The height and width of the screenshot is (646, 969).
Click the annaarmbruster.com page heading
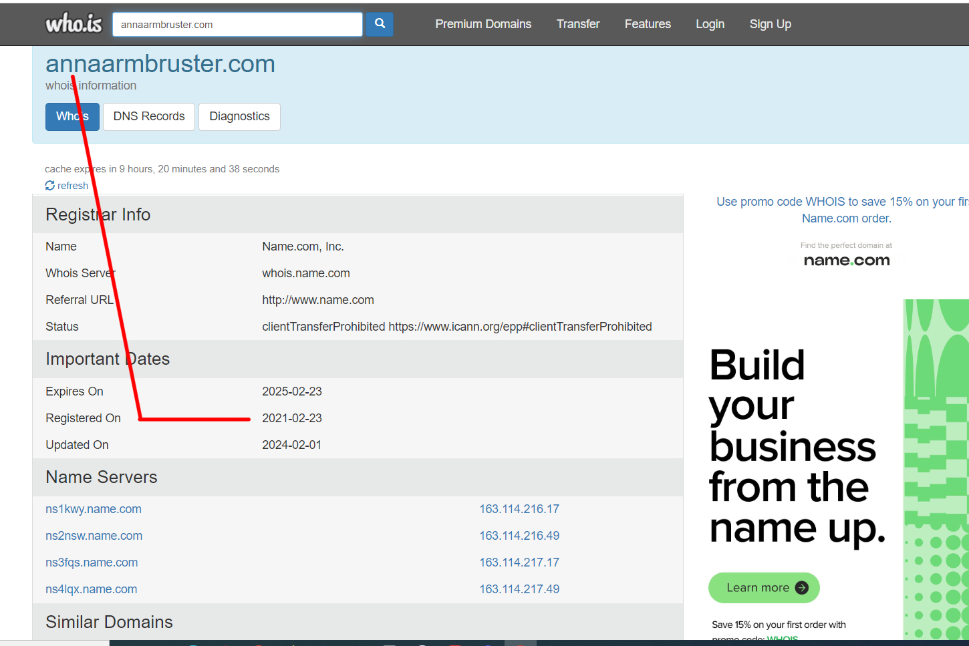(160, 64)
